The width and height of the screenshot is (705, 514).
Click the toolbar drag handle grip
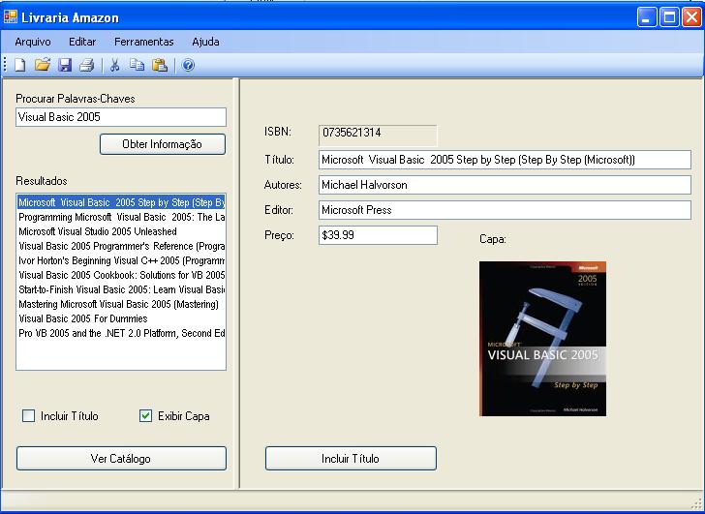[x=6, y=65]
